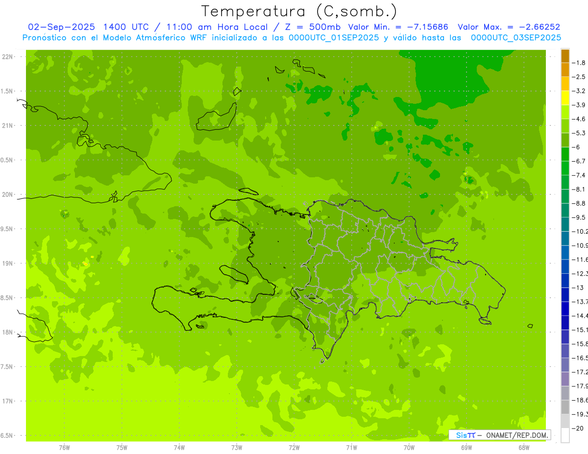Click the "76W" longitude label
The image size is (588, 454).
[x=64, y=448]
